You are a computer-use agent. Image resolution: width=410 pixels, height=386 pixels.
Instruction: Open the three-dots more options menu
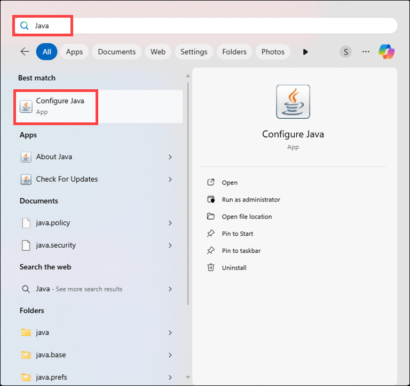[x=366, y=51]
